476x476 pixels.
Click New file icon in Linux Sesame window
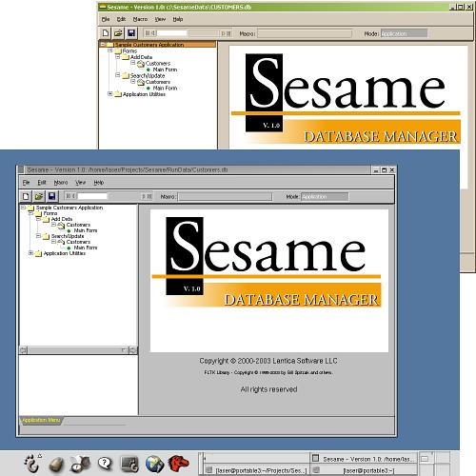(x=26, y=196)
